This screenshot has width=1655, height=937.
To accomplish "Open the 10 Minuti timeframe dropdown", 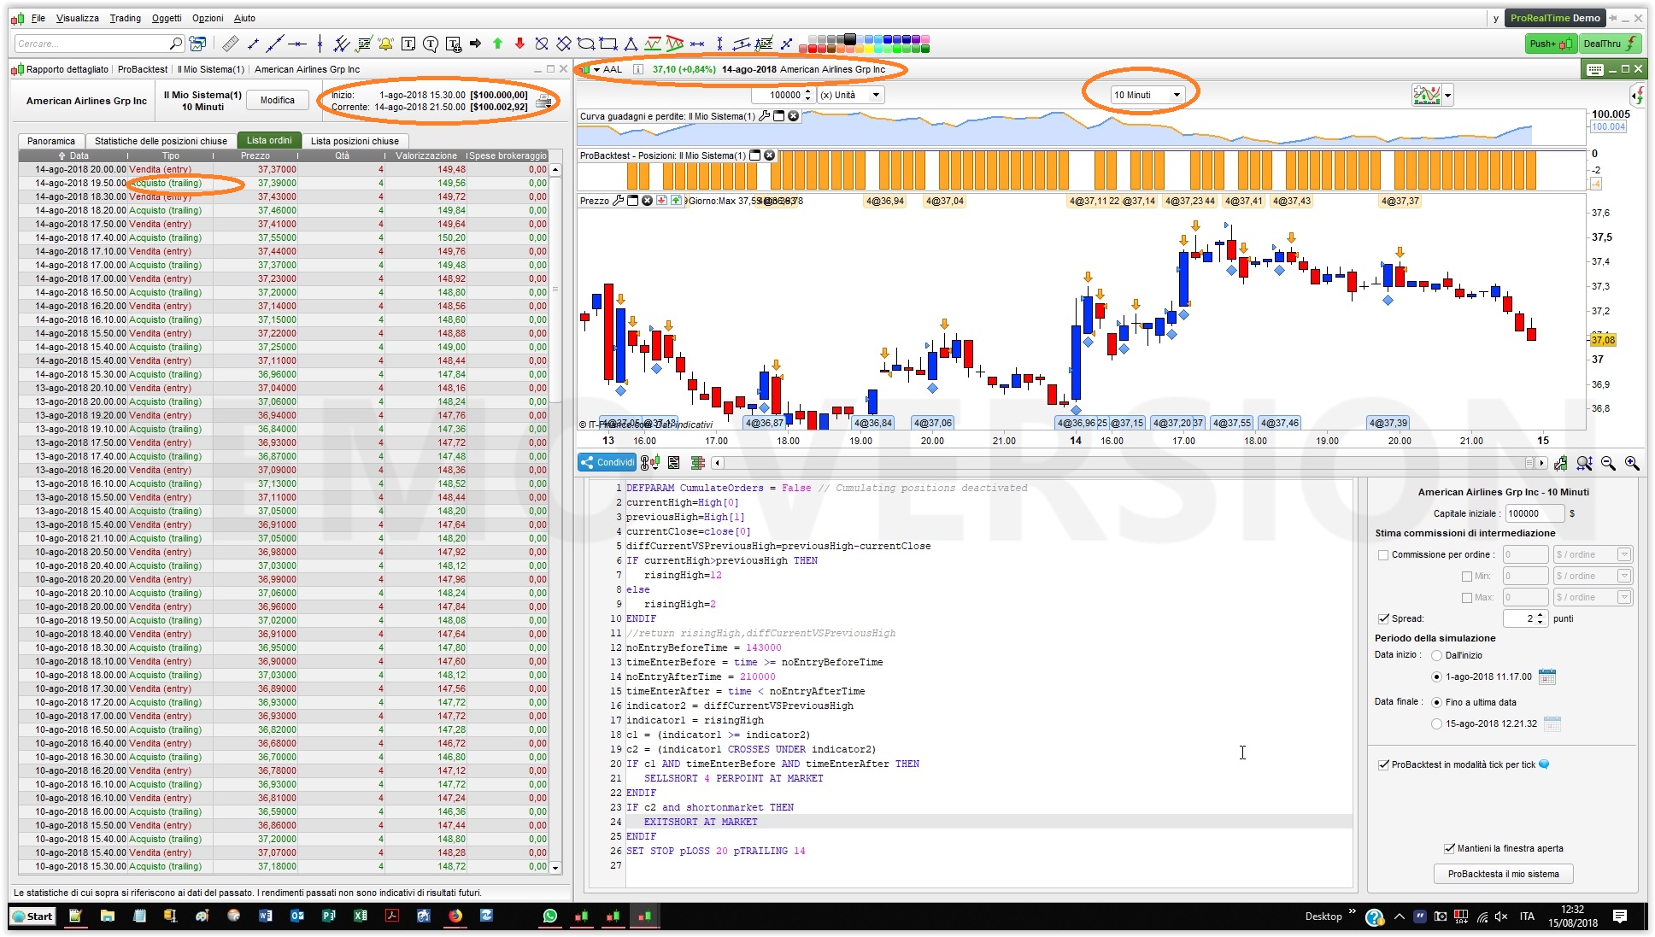I will pos(1177,95).
